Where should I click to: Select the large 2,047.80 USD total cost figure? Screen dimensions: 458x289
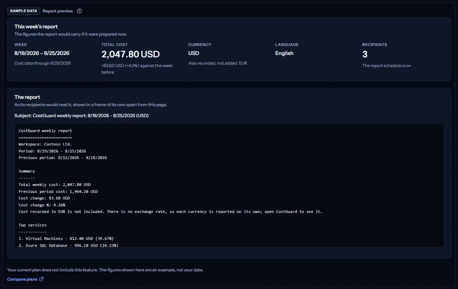[131, 54]
